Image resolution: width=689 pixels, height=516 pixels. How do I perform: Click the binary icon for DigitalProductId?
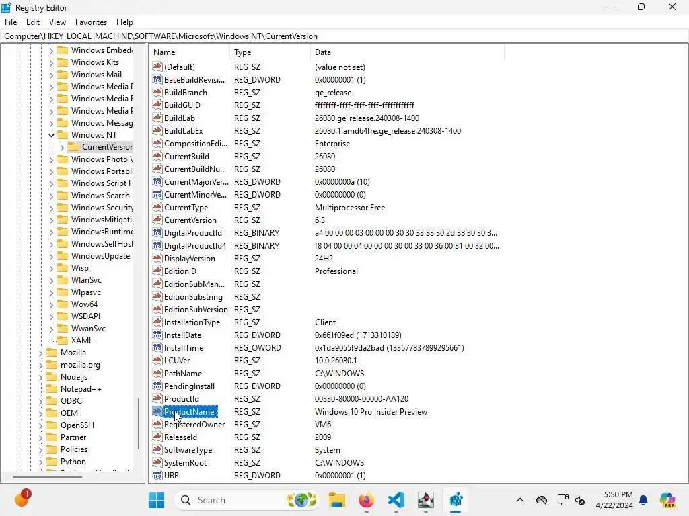(x=157, y=232)
